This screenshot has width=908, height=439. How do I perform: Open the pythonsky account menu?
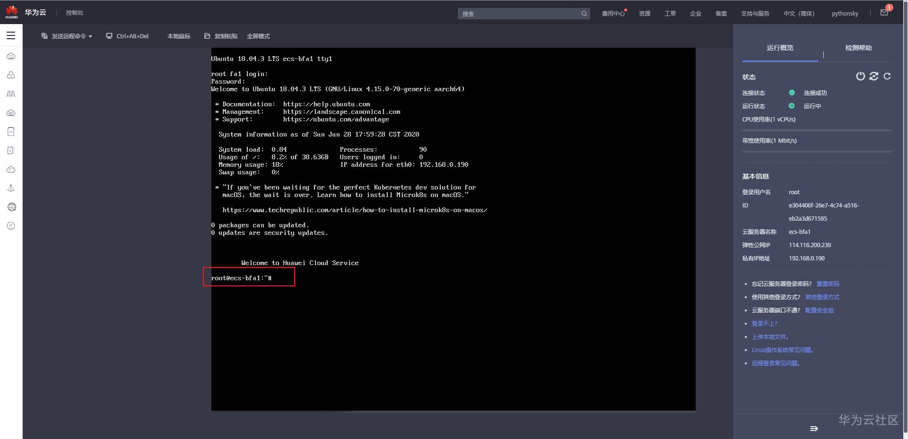(845, 14)
